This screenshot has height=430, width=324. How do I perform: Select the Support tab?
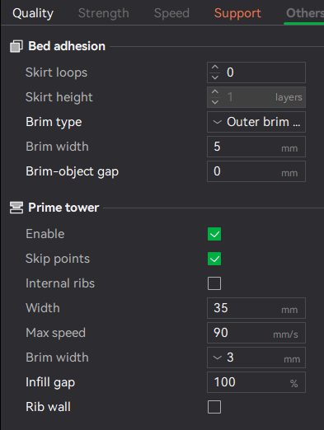237,13
